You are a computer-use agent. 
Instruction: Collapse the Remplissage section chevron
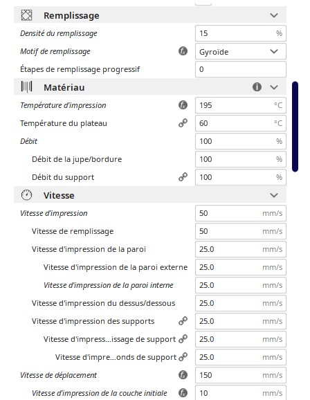pyautogui.click(x=274, y=15)
